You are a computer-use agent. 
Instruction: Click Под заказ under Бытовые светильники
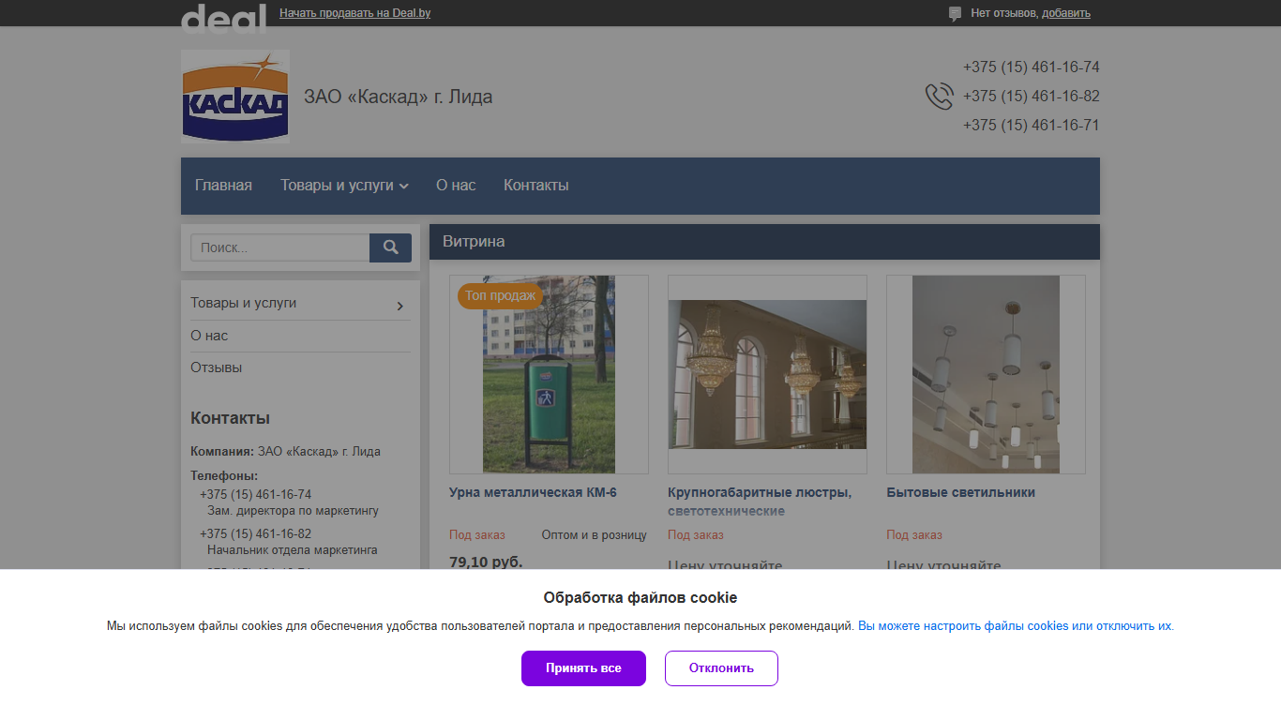(x=914, y=535)
